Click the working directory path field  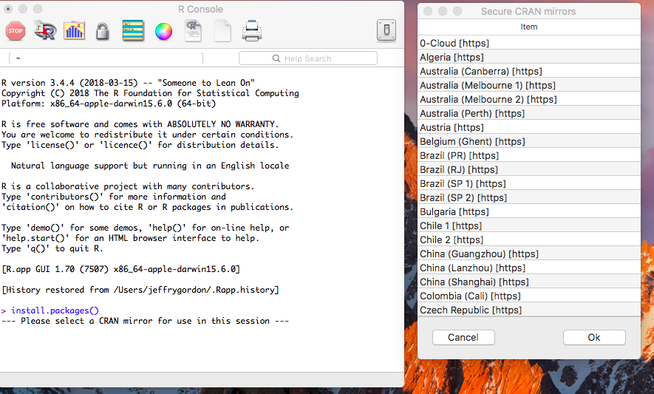pos(118,58)
